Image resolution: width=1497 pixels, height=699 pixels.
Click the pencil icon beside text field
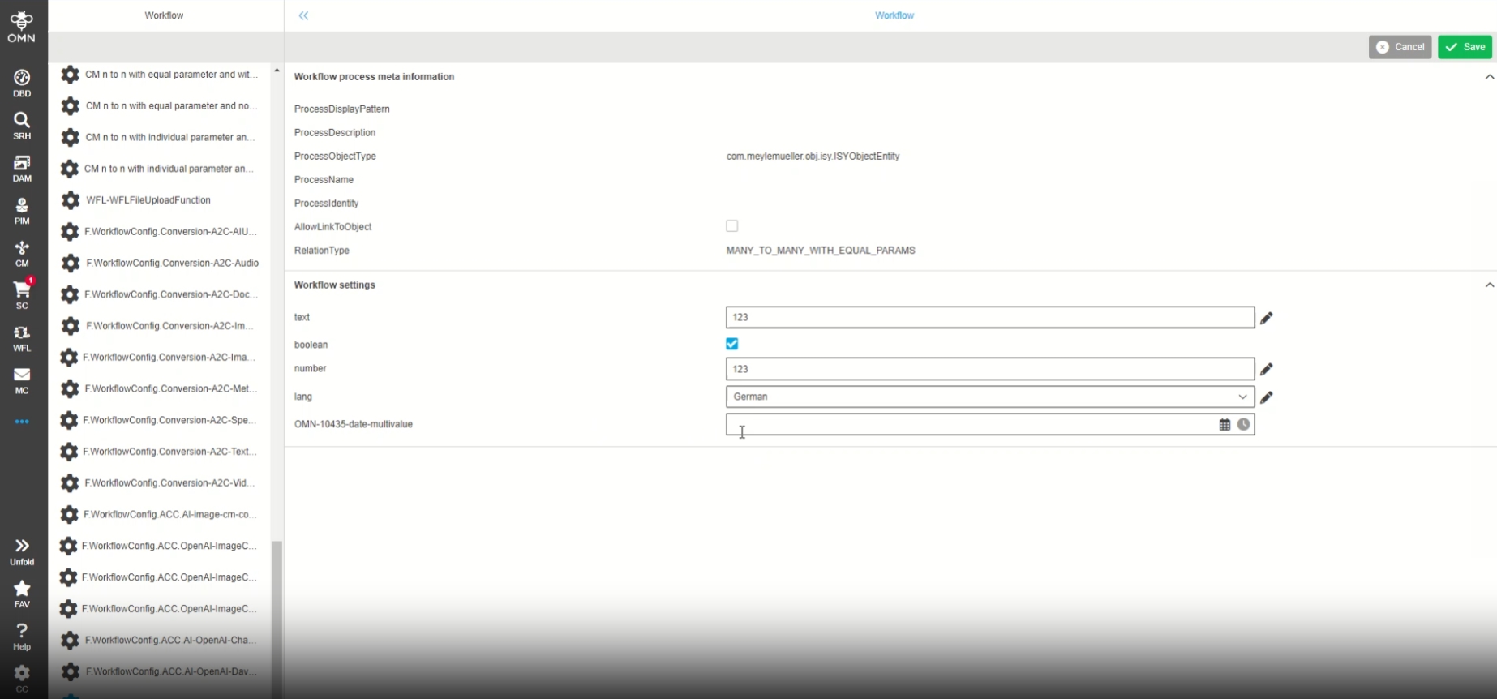click(x=1266, y=318)
